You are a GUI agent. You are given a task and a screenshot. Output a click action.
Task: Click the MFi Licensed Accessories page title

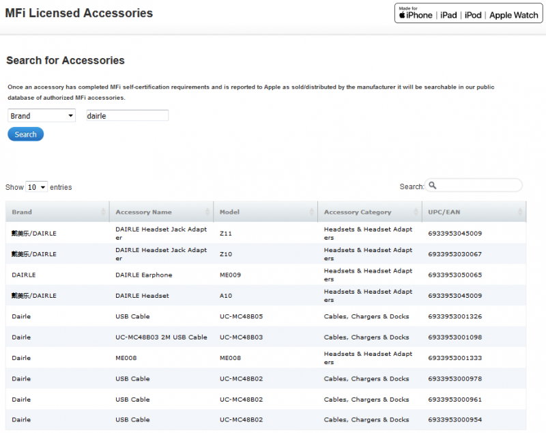click(x=79, y=14)
